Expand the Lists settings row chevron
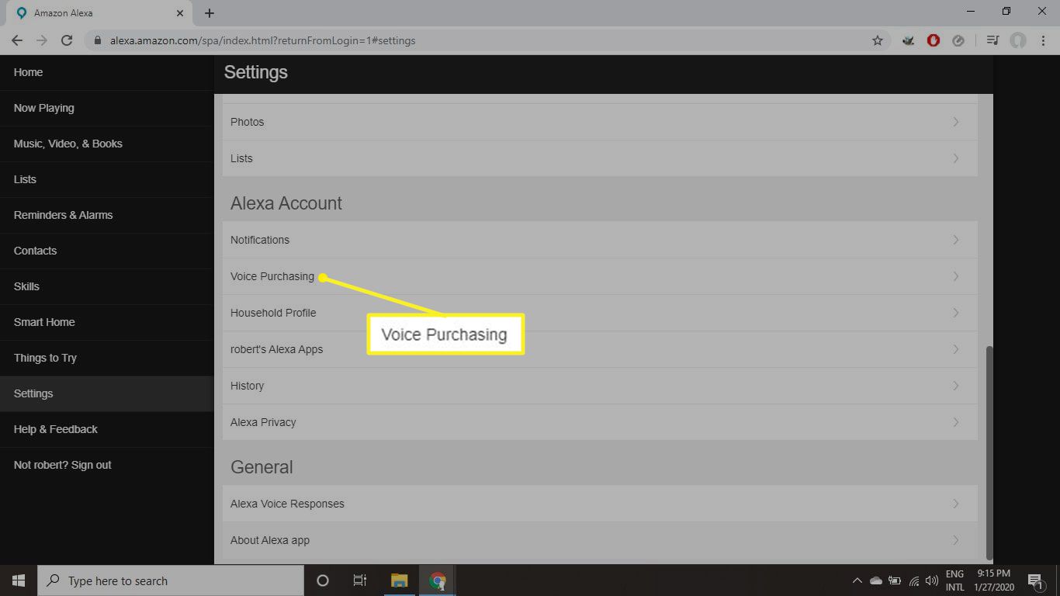The width and height of the screenshot is (1060, 596). (956, 158)
